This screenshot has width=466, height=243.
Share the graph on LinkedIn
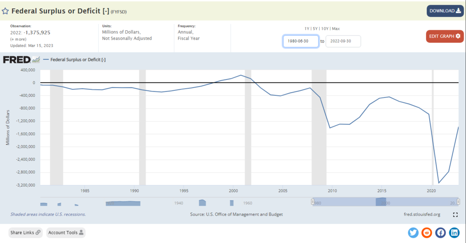tap(454, 233)
